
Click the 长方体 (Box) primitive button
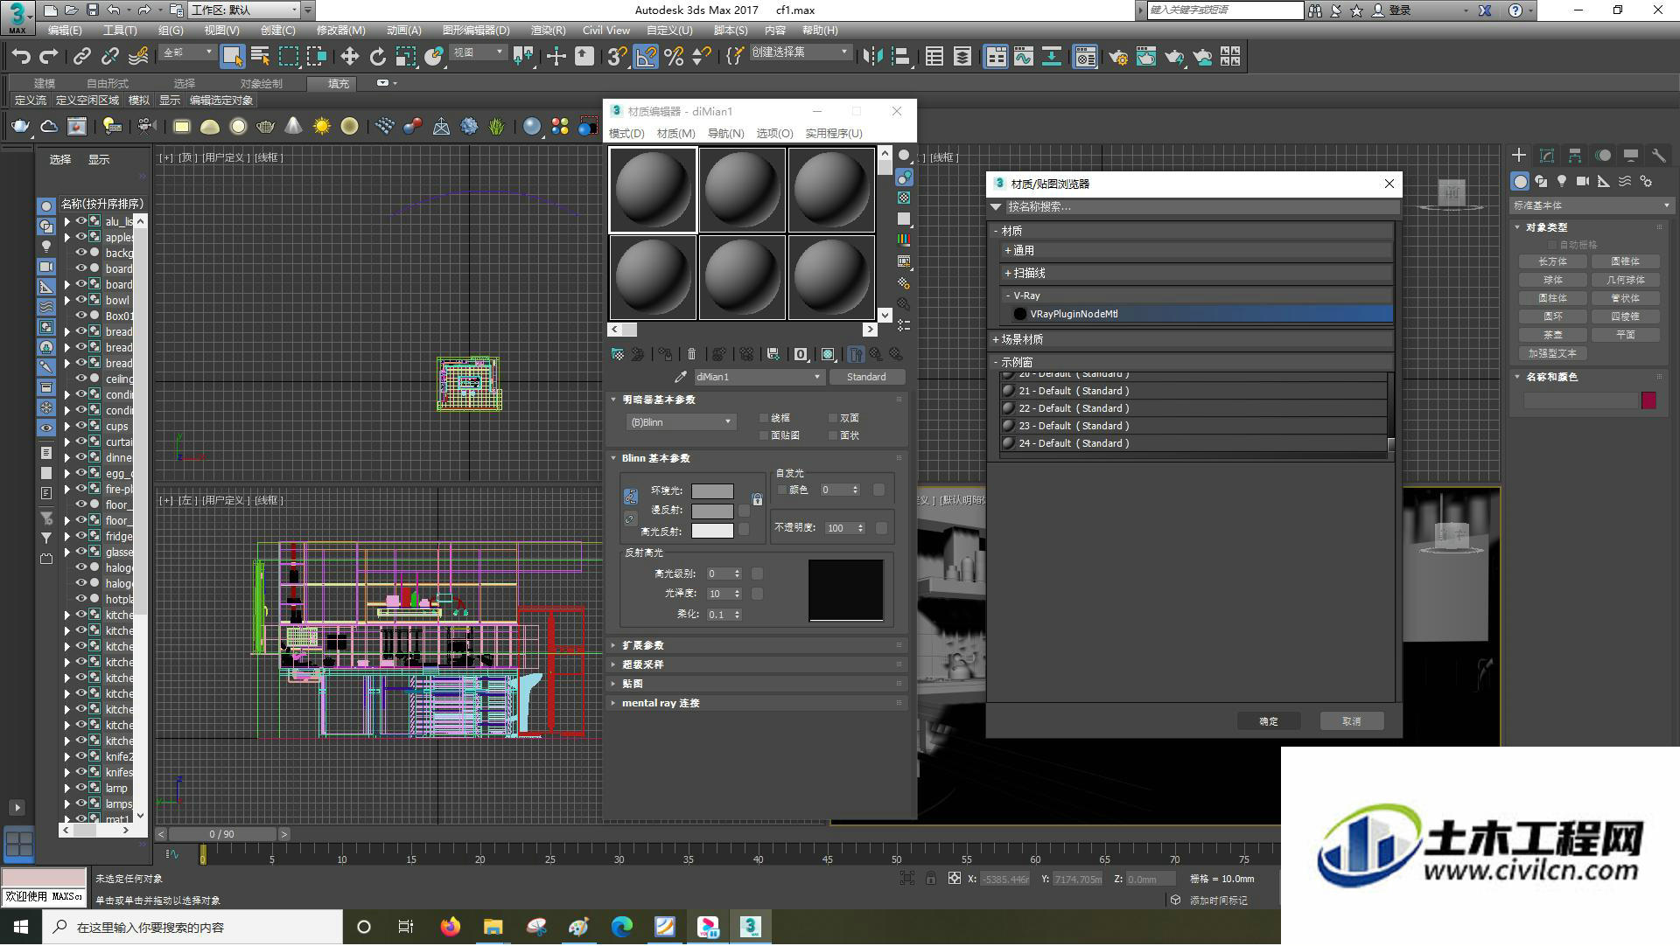1552,261
